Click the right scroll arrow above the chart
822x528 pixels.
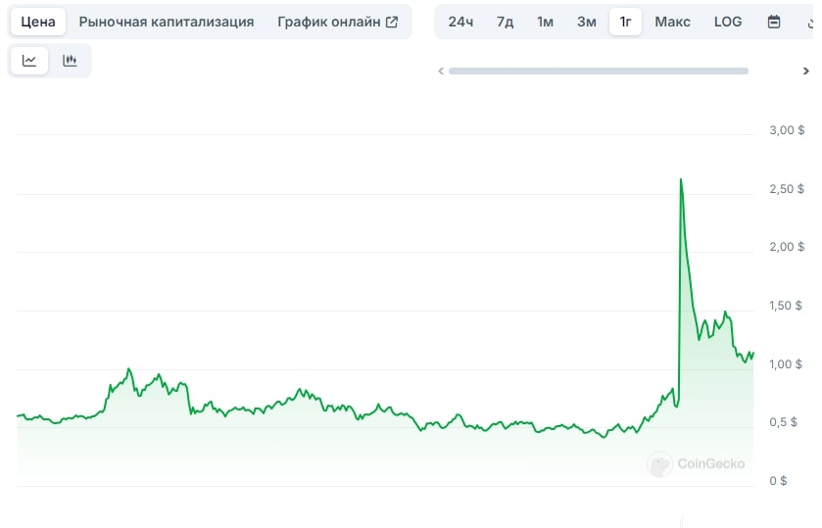(x=805, y=71)
